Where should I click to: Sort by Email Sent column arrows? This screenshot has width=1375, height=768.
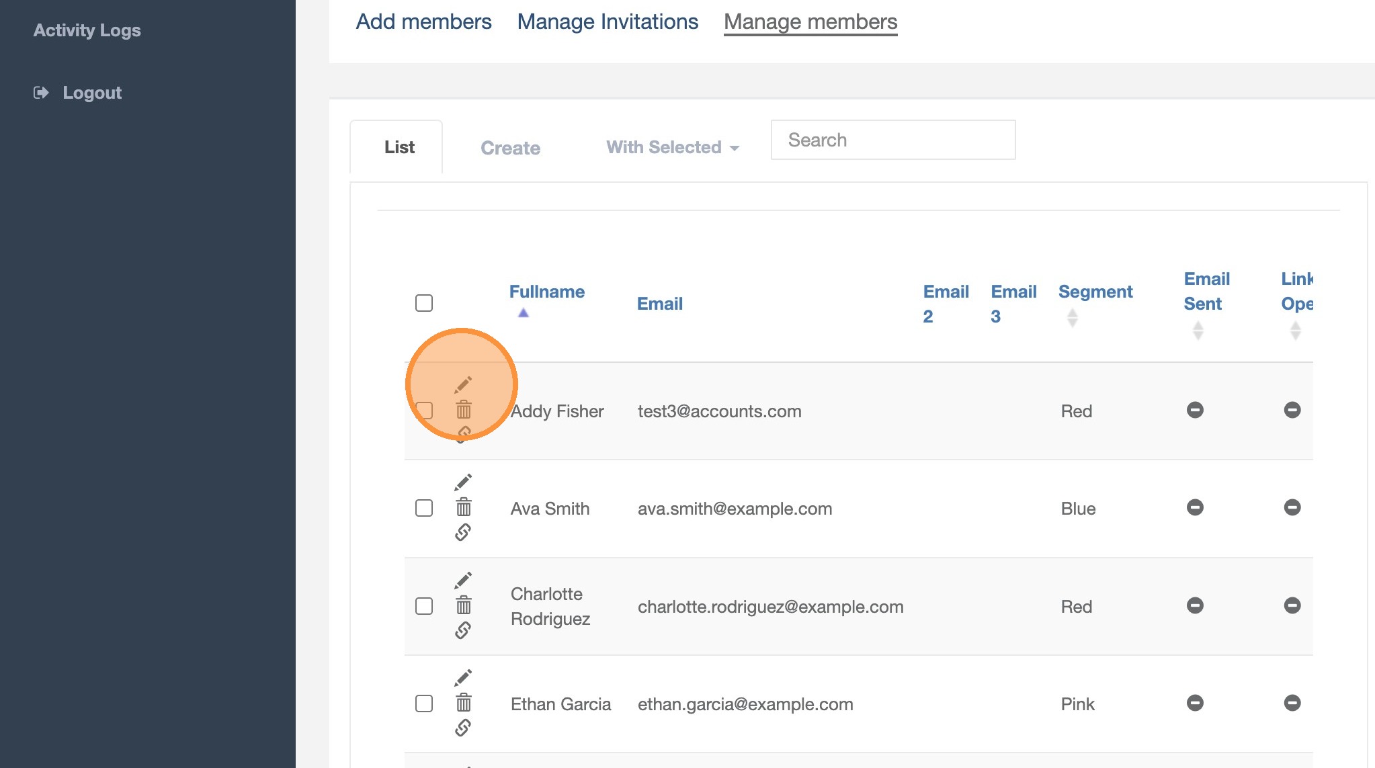click(x=1197, y=330)
